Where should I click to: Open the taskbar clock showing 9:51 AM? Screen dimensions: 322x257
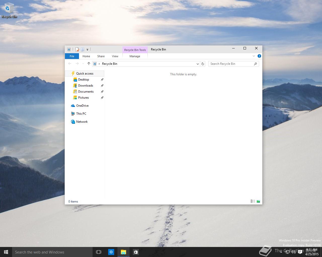[x=312, y=252]
